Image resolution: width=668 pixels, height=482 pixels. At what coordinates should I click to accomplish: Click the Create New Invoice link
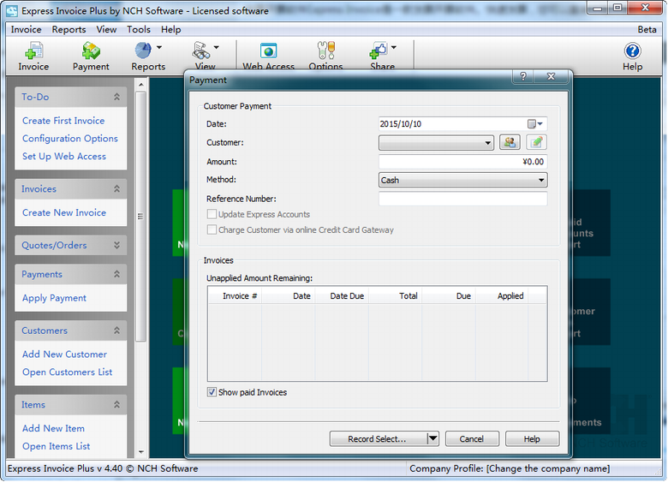(64, 212)
